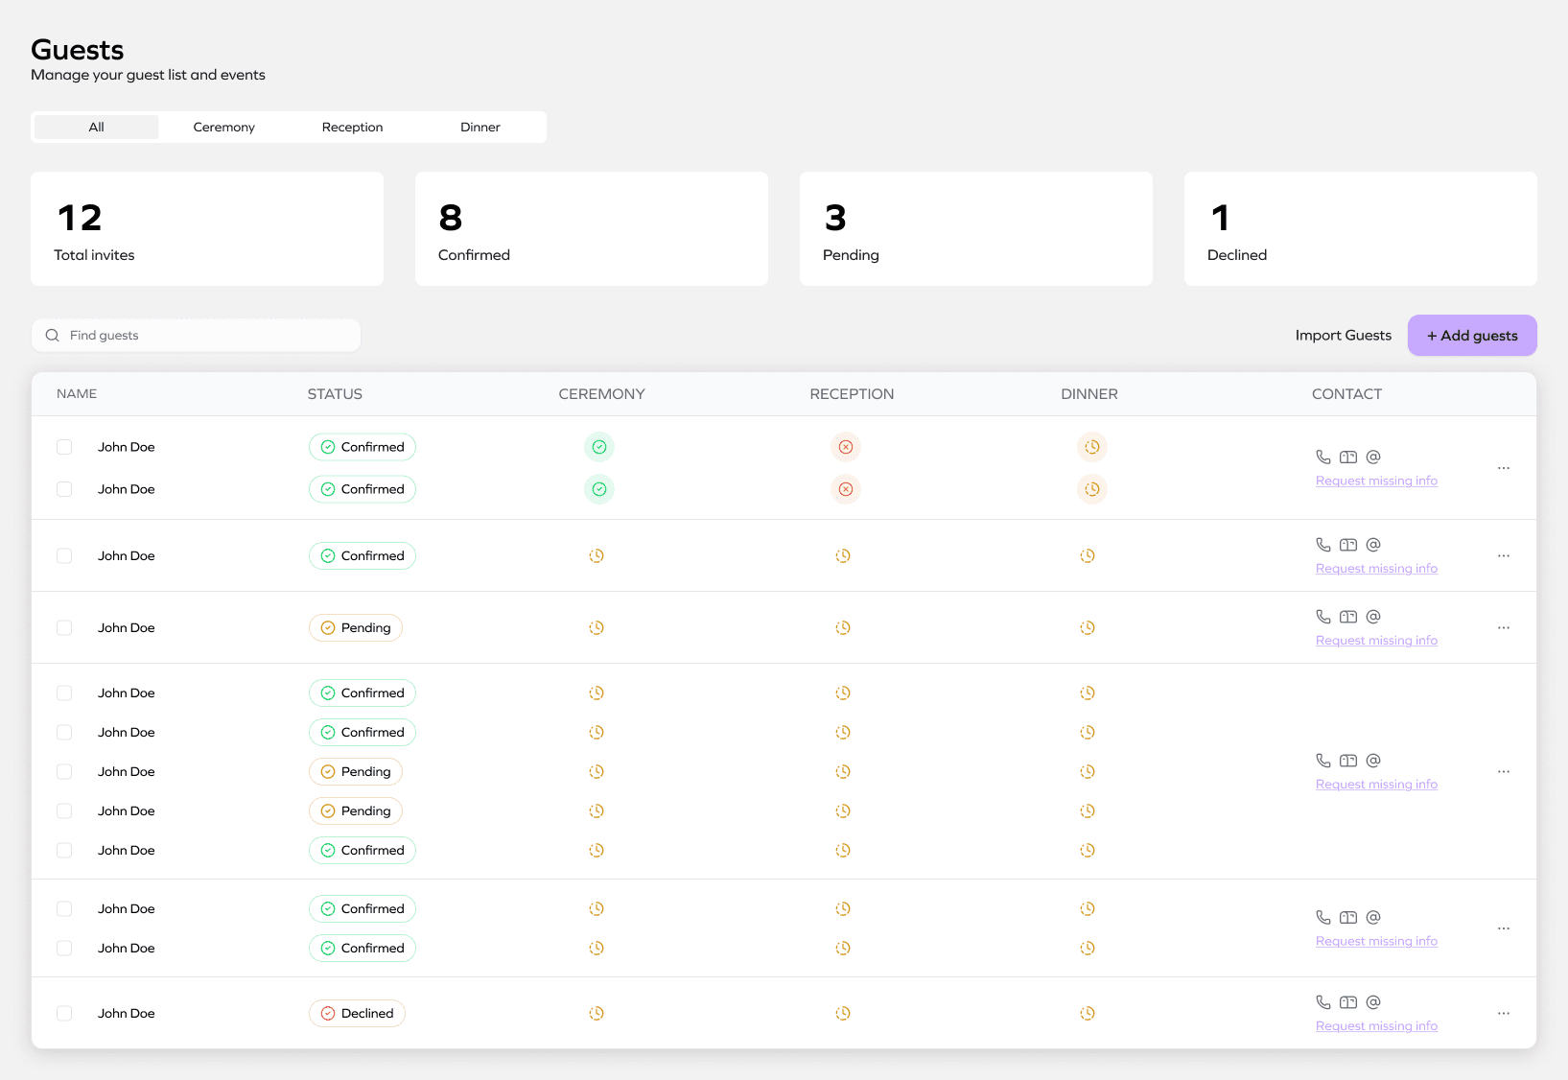Click the ceremony clock icon in the Declined row
Screen dimensions: 1568x1080
tap(597, 1014)
